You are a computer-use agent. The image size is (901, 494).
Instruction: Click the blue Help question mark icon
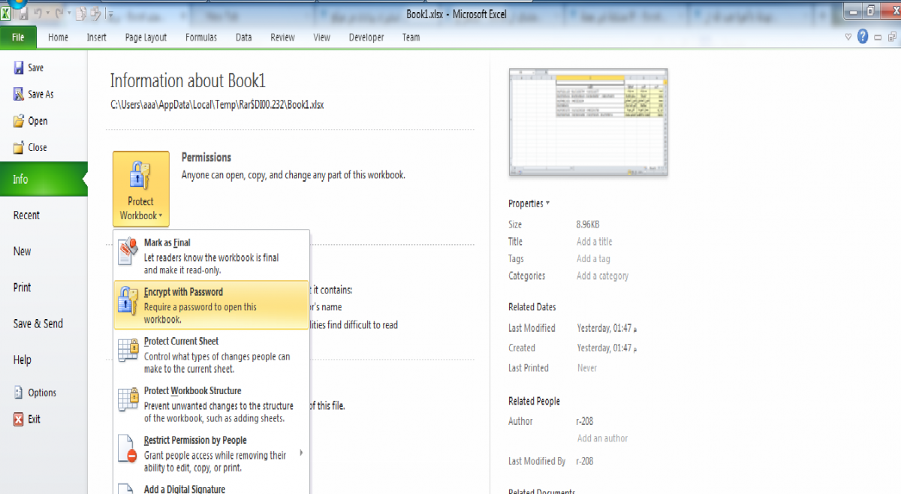tap(863, 37)
